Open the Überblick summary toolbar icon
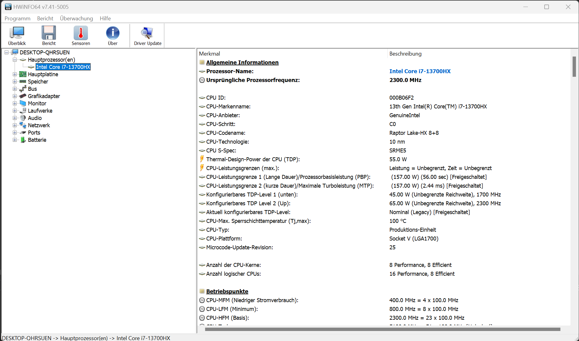The height and width of the screenshot is (341, 579). coord(17,33)
